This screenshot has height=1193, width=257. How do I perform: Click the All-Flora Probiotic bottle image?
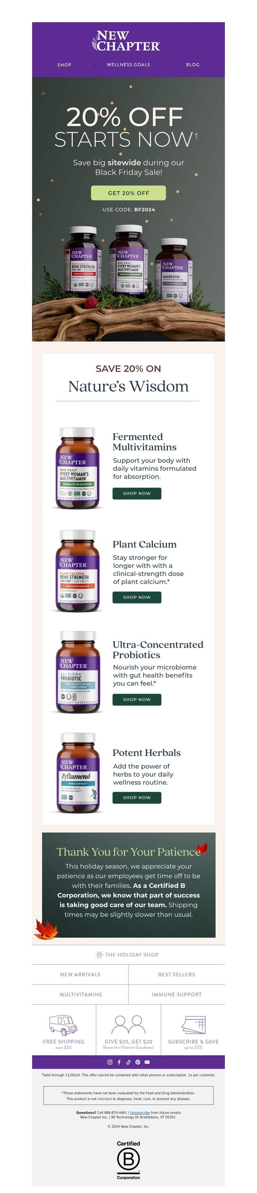[78, 672]
